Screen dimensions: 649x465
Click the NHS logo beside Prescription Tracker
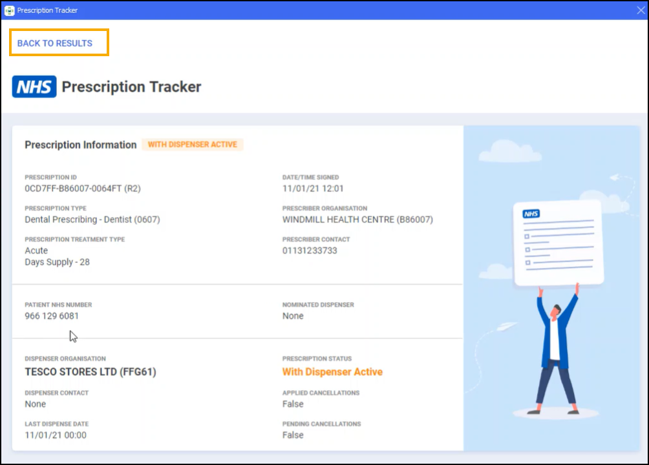click(x=34, y=87)
